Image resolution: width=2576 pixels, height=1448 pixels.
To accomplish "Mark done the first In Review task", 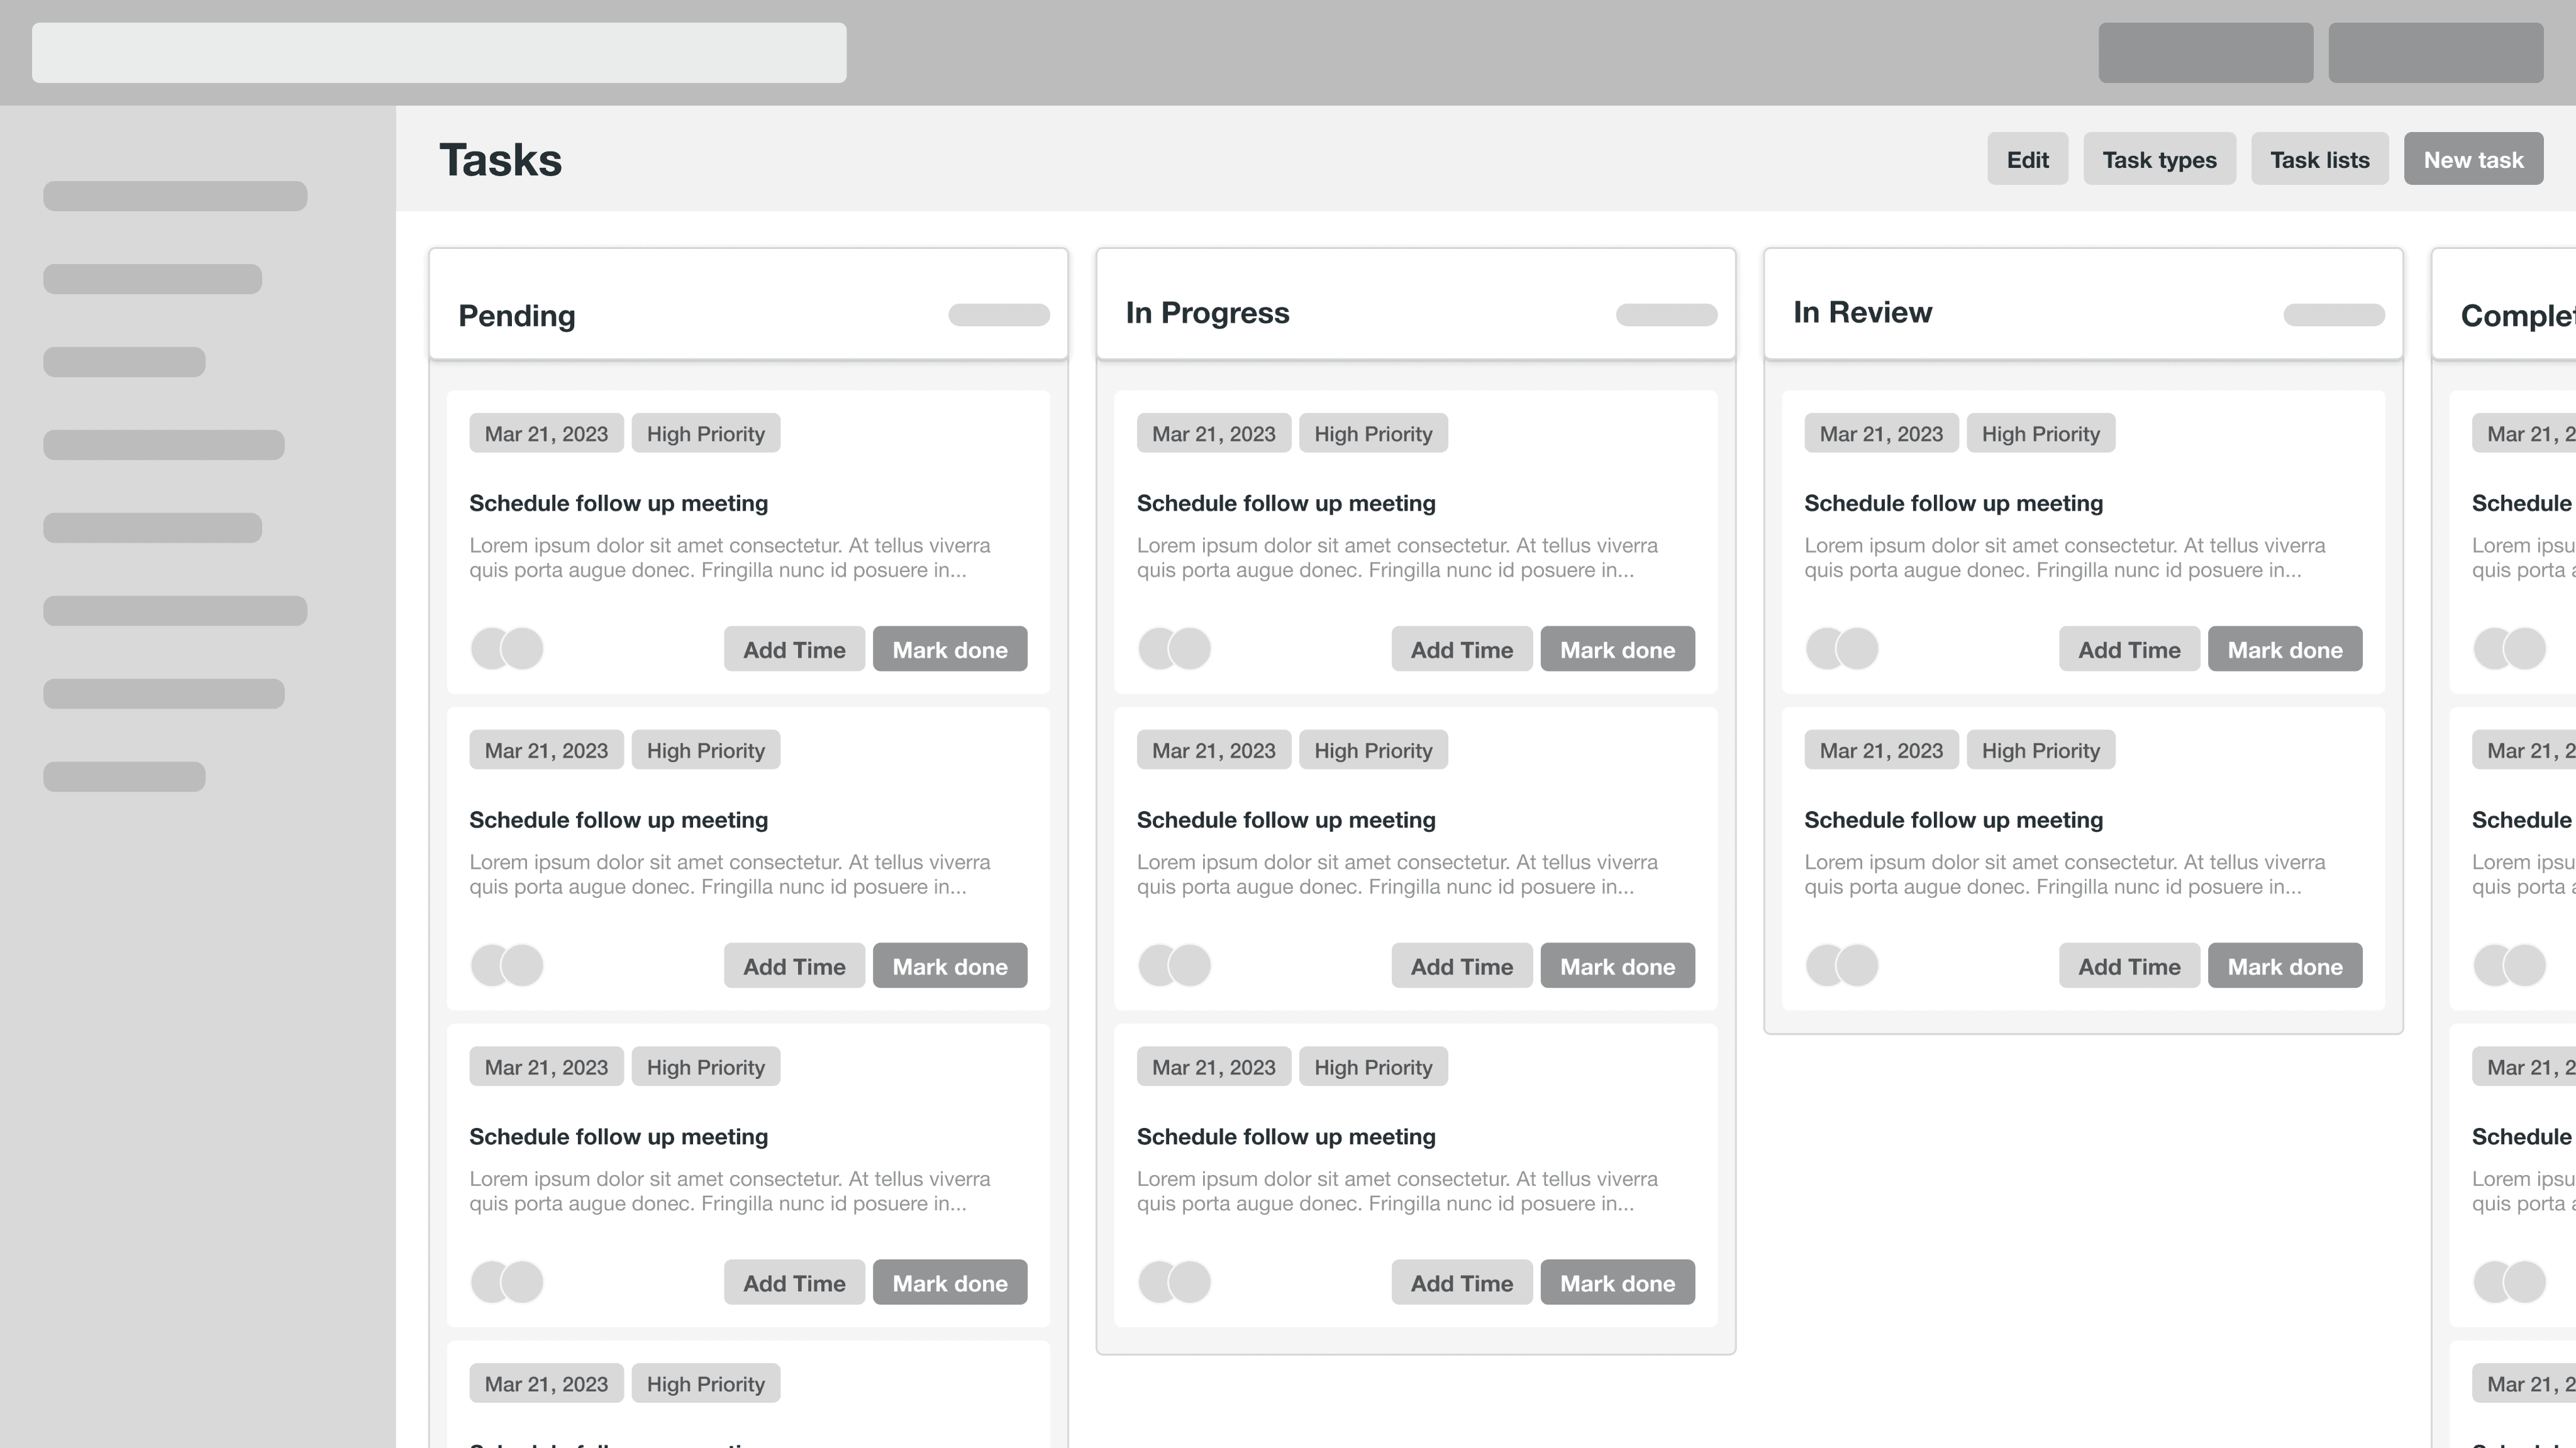I will tap(2284, 650).
